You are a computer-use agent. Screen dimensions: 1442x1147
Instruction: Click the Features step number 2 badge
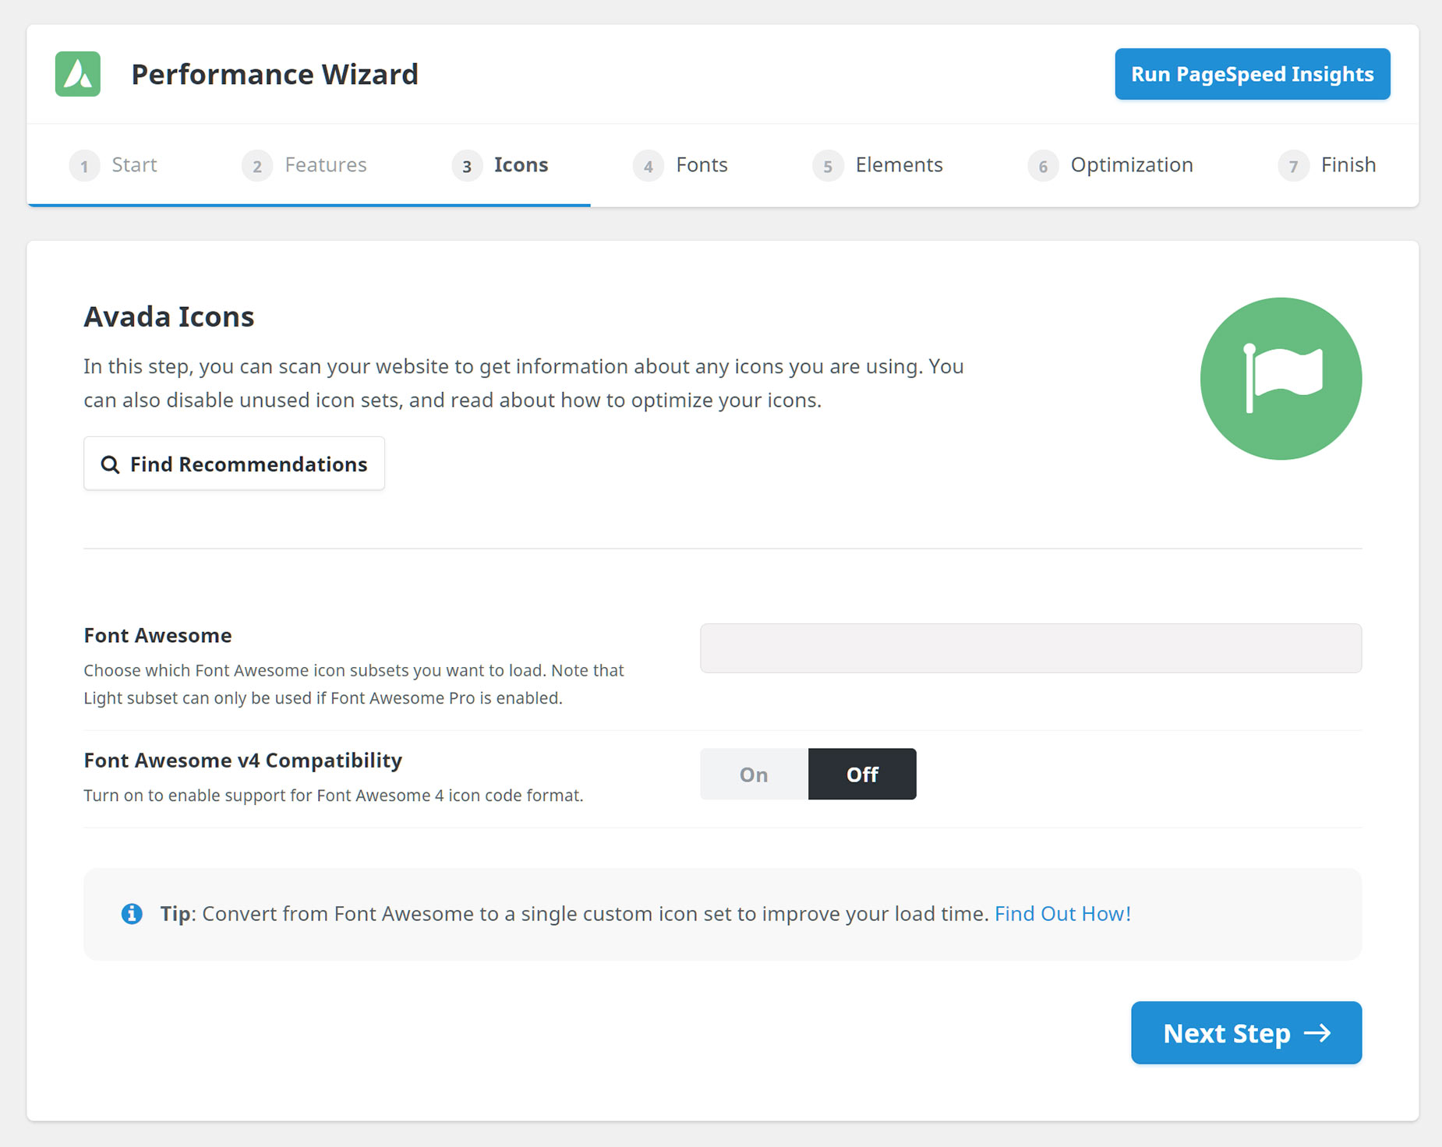coord(257,166)
